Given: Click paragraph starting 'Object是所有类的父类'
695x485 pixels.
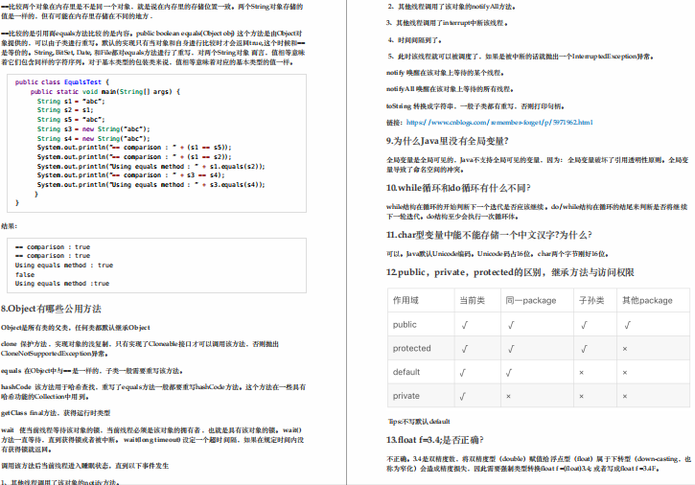Looking at the screenshot, I should (x=76, y=328).
